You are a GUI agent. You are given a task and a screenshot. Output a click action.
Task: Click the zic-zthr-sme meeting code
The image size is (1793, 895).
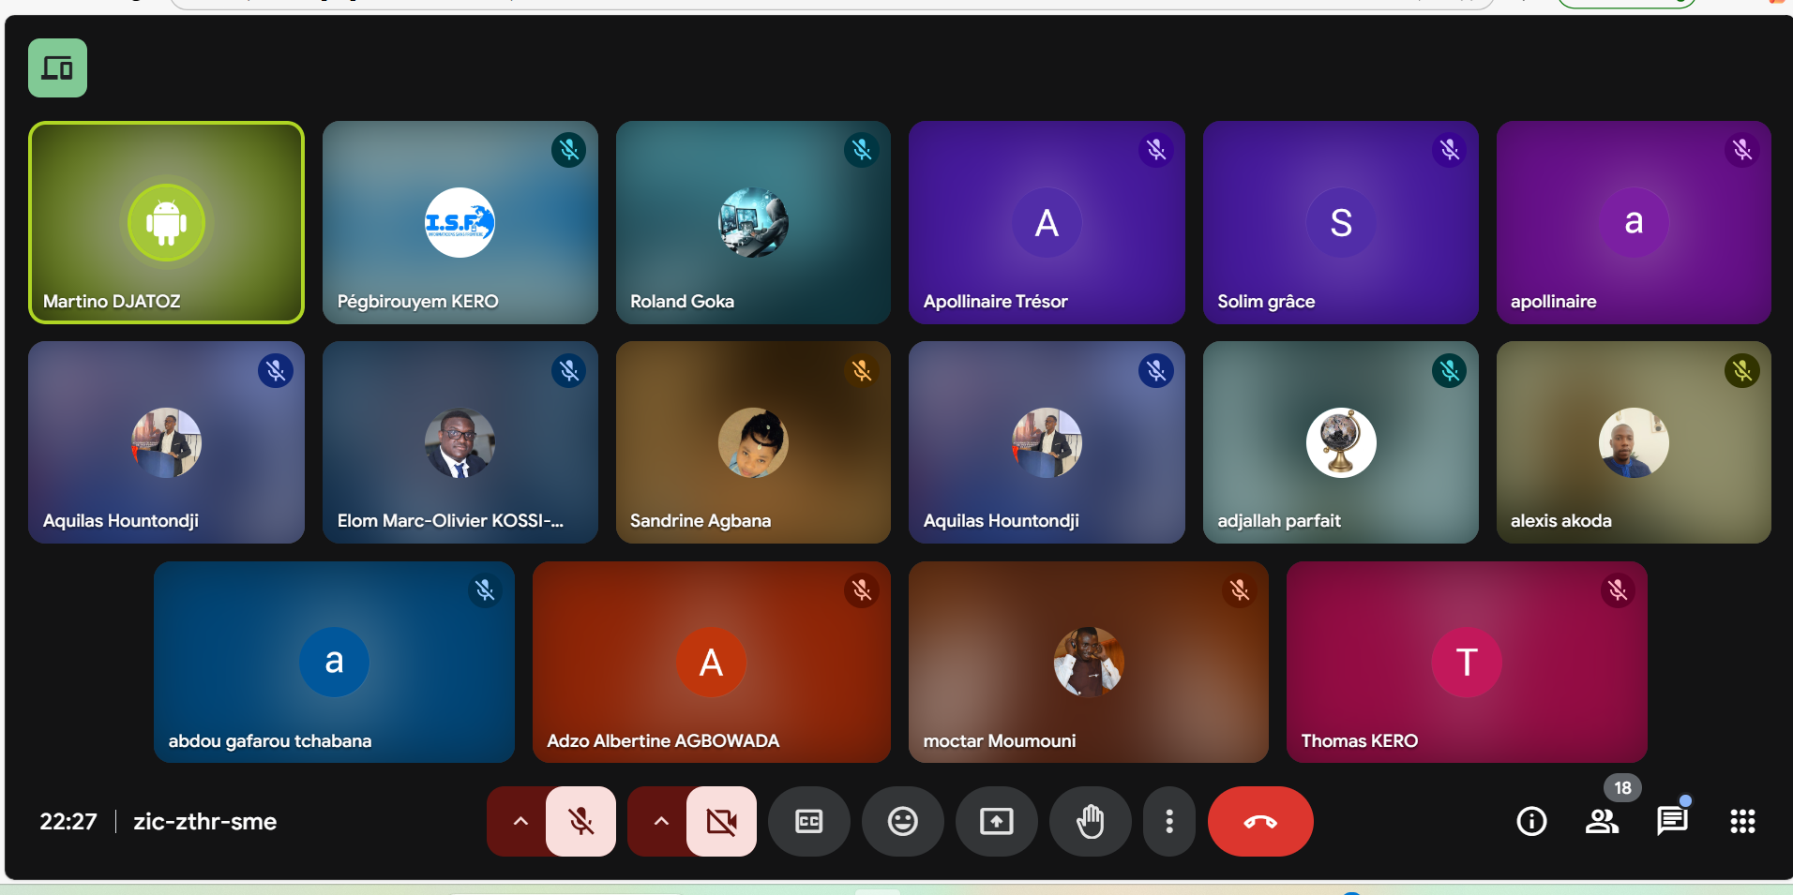[x=204, y=822]
